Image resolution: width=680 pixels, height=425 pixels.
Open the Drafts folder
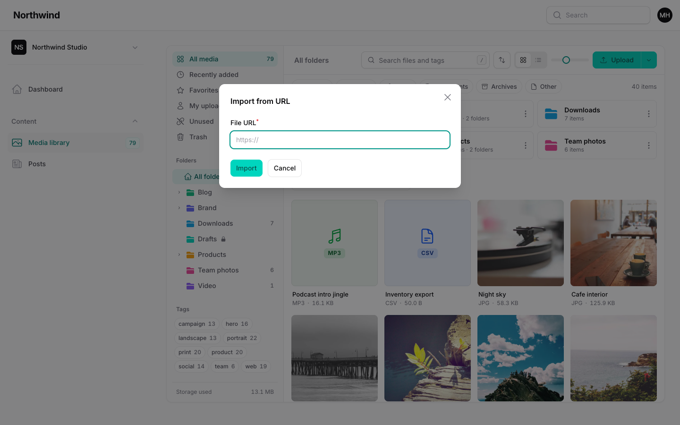225,239
